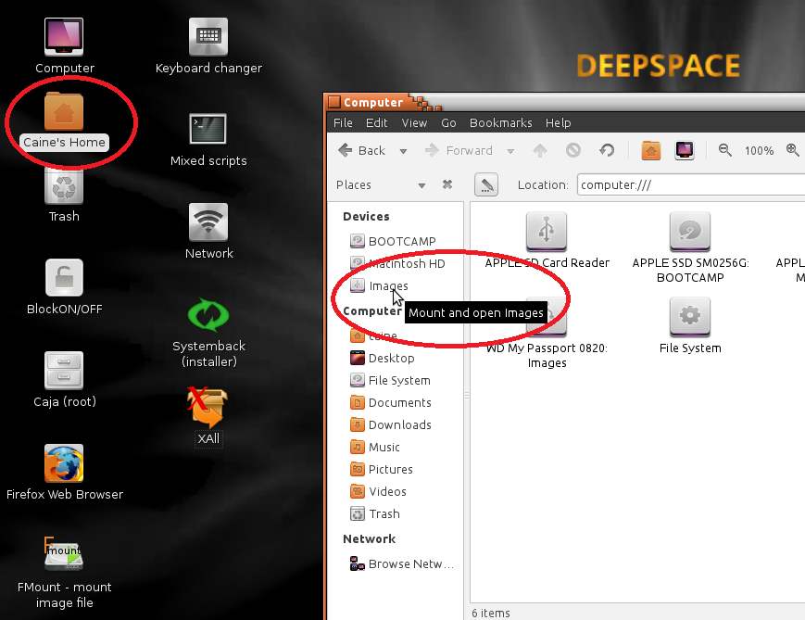Open Trash in sidebar
The image size is (805, 620).
tap(375, 513)
